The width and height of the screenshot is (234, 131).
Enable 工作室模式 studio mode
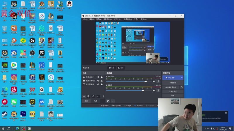pyautogui.click(x=173, y=91)
